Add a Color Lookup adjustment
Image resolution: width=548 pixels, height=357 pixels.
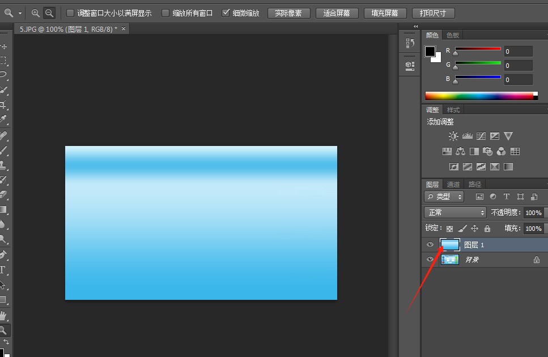coord(515,151)
